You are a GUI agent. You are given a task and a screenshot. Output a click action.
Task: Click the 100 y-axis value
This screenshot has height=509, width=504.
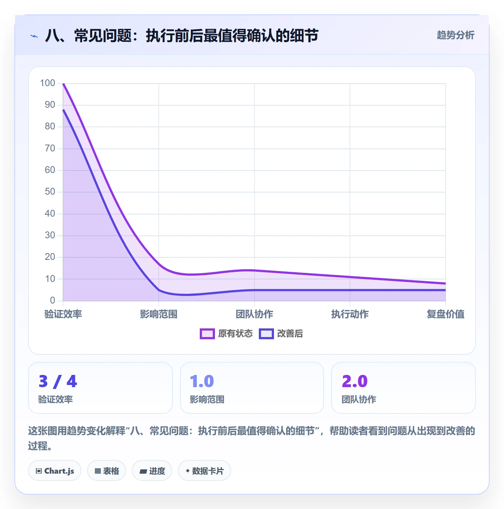(48, 83)
